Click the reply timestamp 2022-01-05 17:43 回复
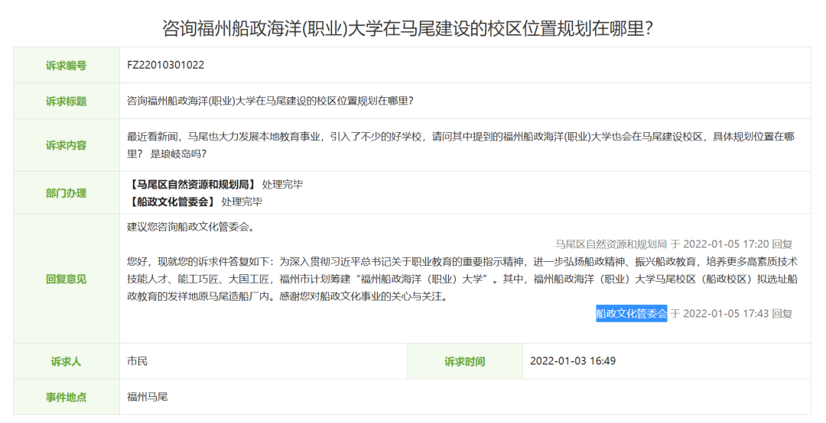The width and height of the screenshot is (826, 423). (x=737, y=314)
